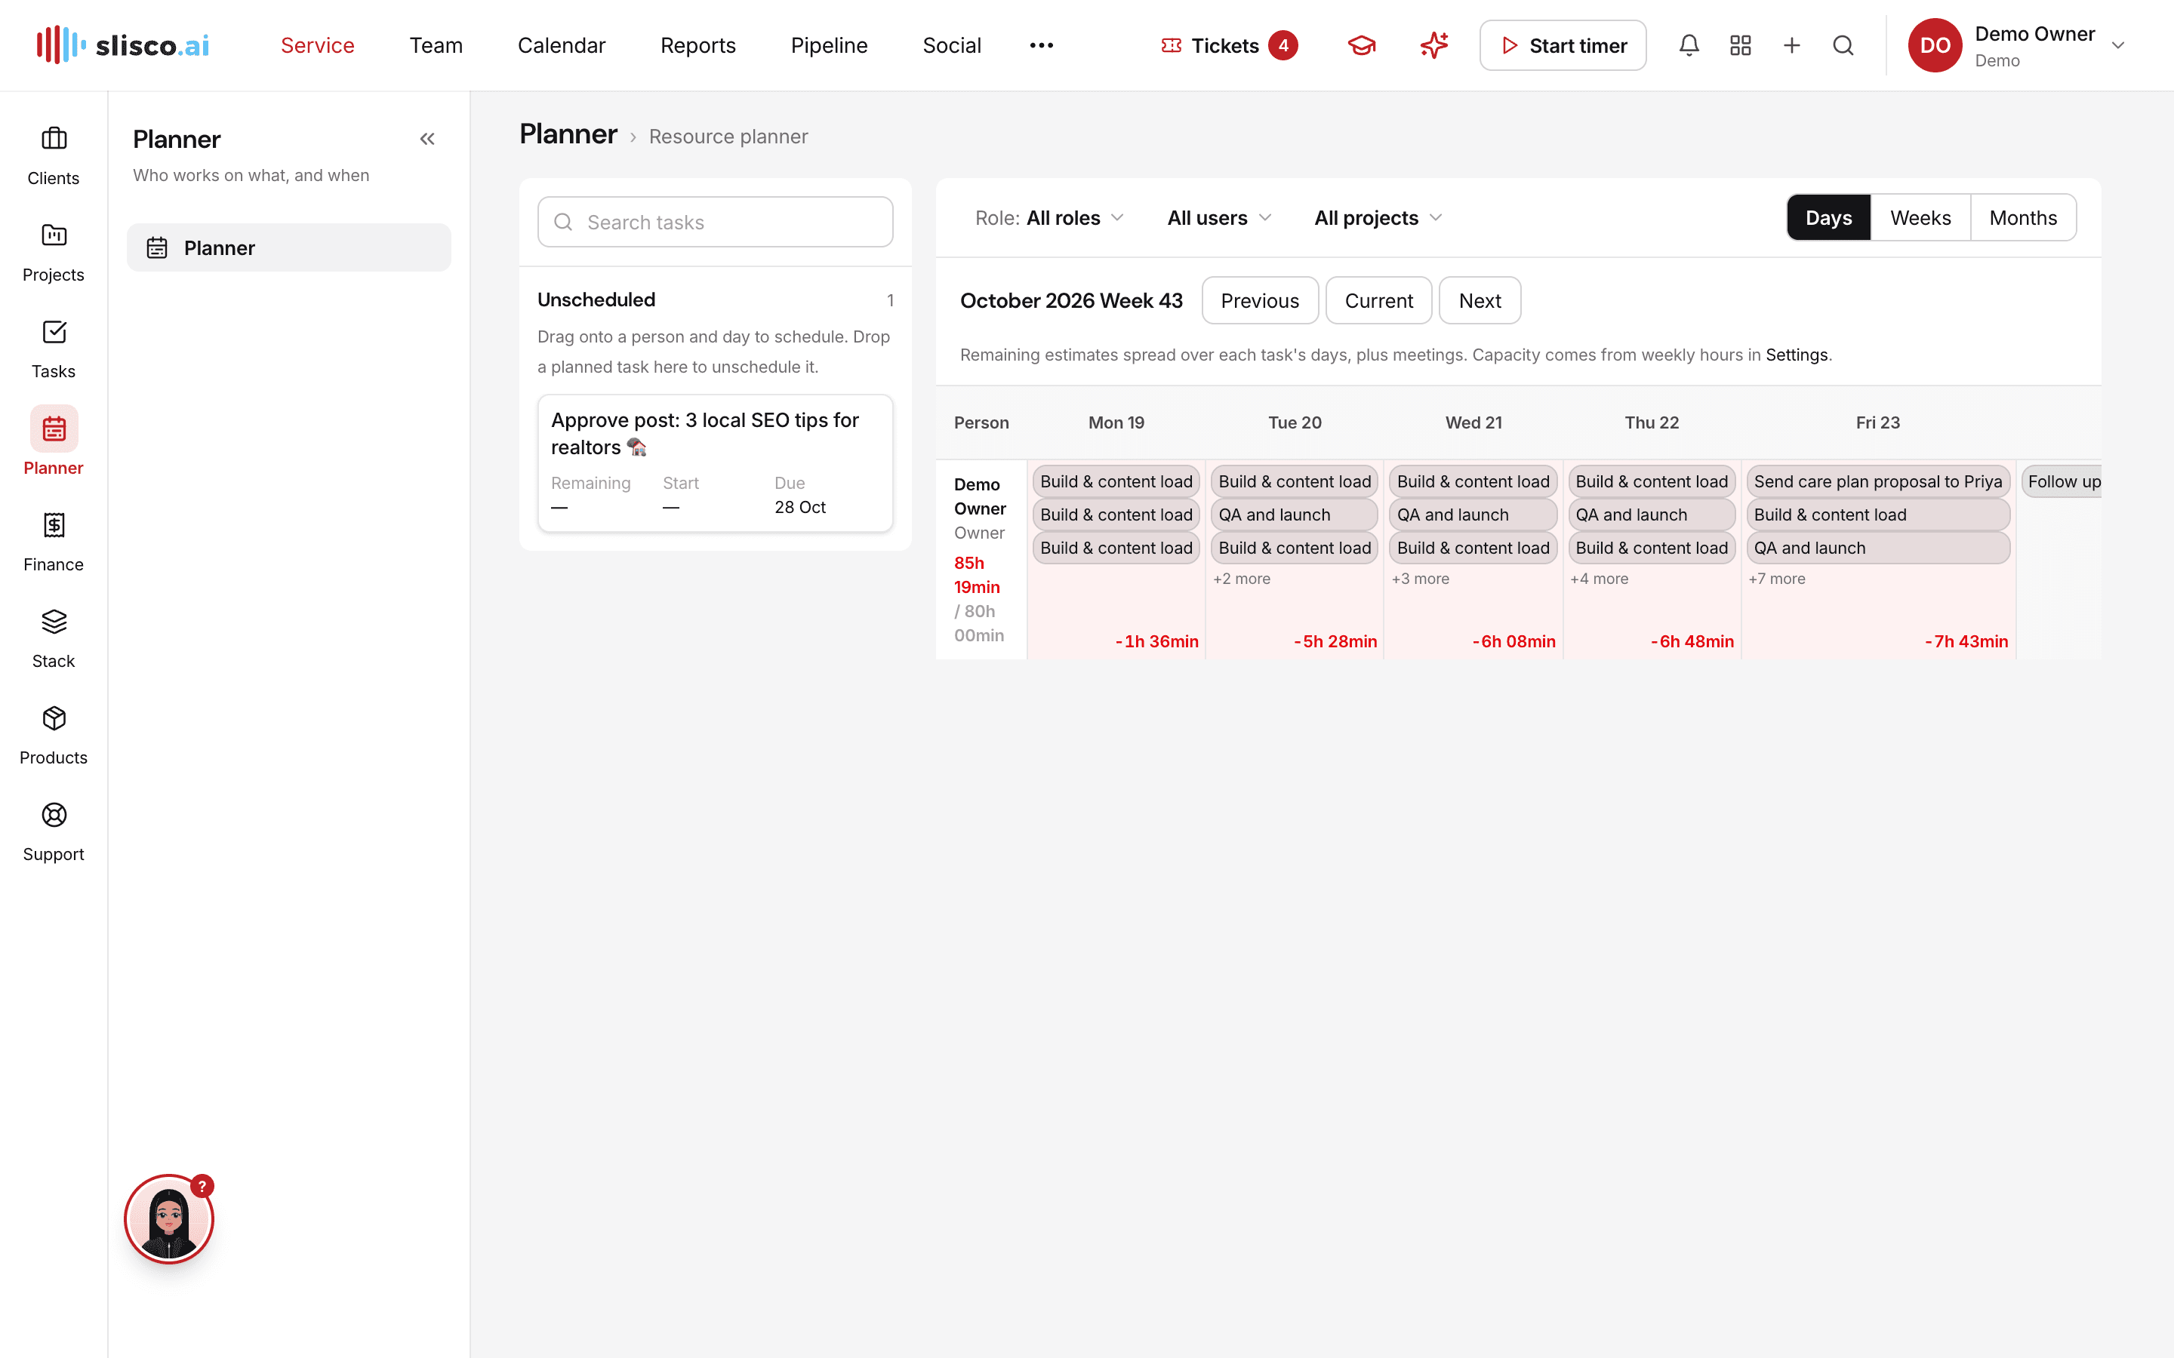Click the October 2026 Week 43 title
Viewport: 2174px width, 1358px height.
[x=1071, y=300]
